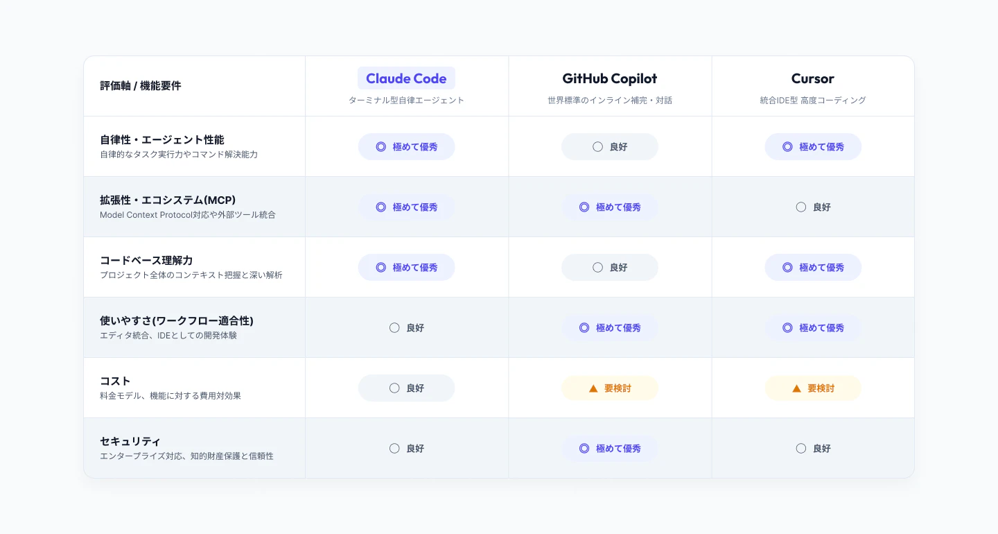Click the 世界標準のインライン補完・対話 subtitle

(610, 101)
